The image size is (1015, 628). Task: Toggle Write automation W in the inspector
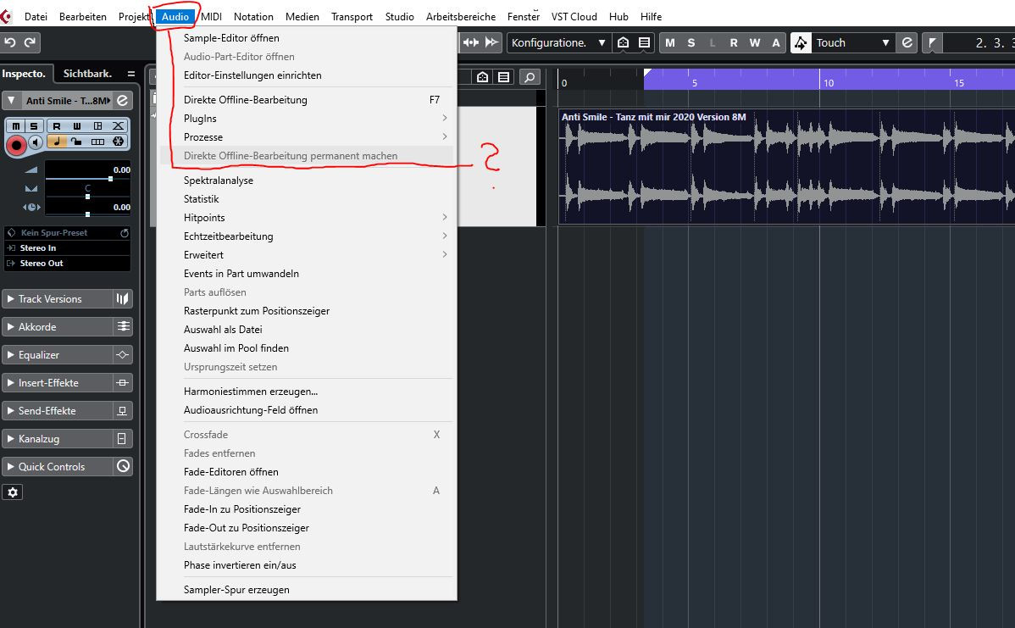tap(77, 125)
